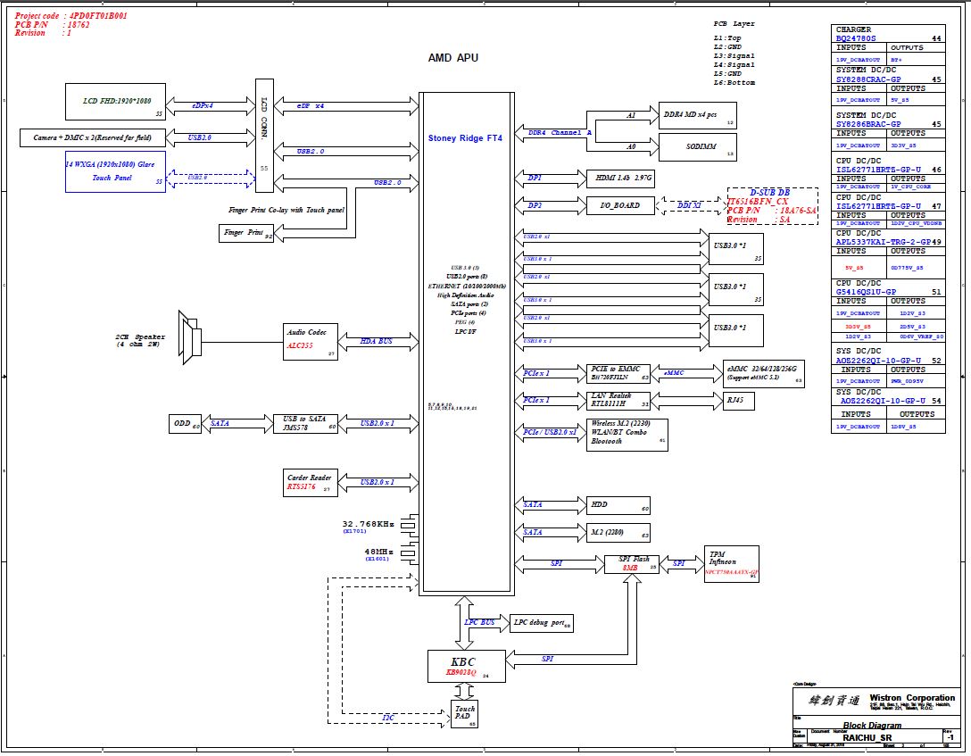971x756 pixels.
Task: Click the LPC debug port block
Action: (x=541, y=623)
